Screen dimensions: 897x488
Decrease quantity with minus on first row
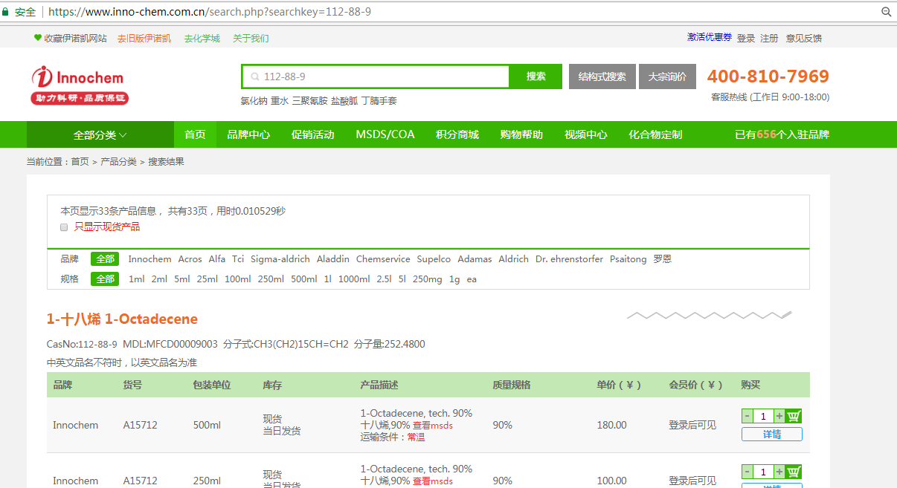coord(747,416)
